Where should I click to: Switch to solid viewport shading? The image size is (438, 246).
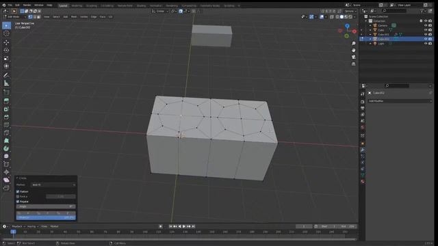[x=342, y=16]
